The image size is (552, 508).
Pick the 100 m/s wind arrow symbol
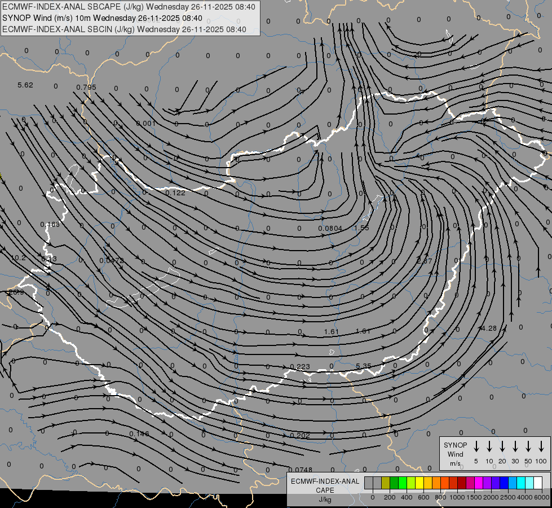(541, 446)
